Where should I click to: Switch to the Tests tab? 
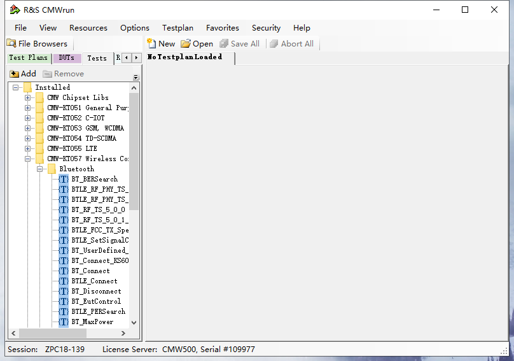[x=97, y=58]
